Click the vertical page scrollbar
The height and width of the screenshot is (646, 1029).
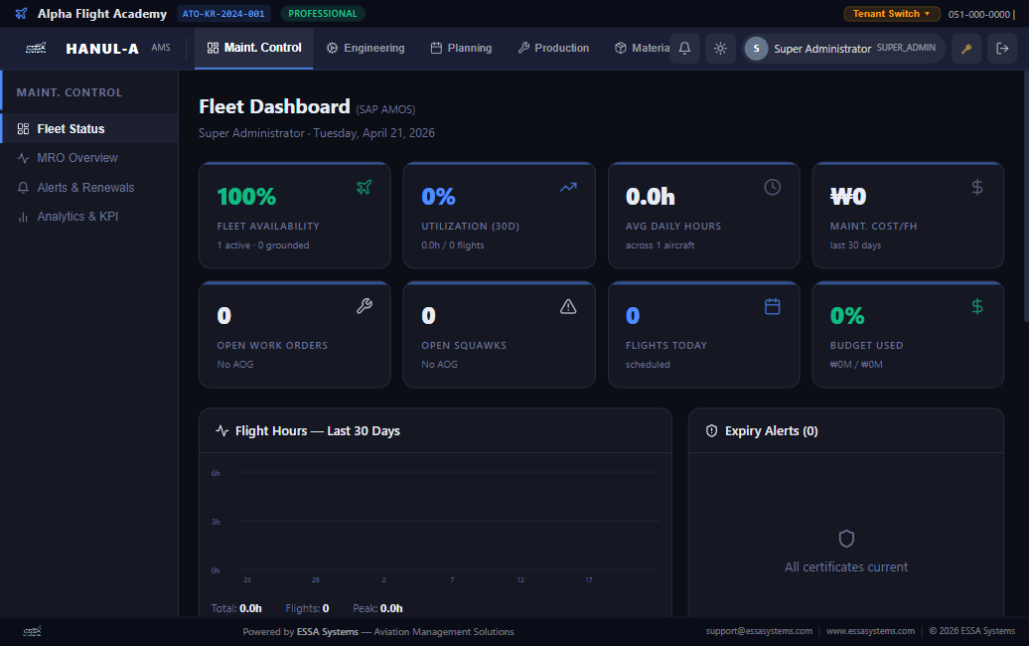pos(1025,199)
